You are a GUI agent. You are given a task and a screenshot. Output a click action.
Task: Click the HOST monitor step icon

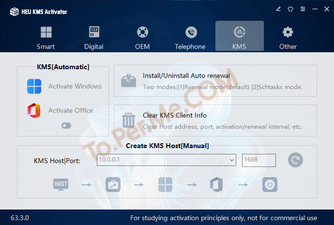61,184
